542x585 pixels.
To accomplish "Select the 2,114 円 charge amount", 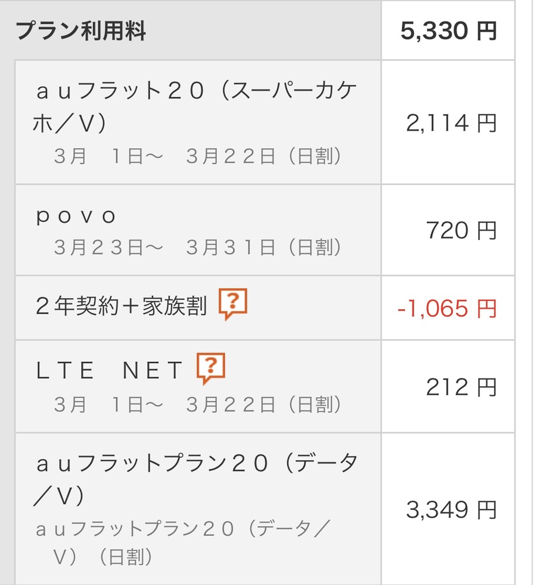I will tap(451, 123).
